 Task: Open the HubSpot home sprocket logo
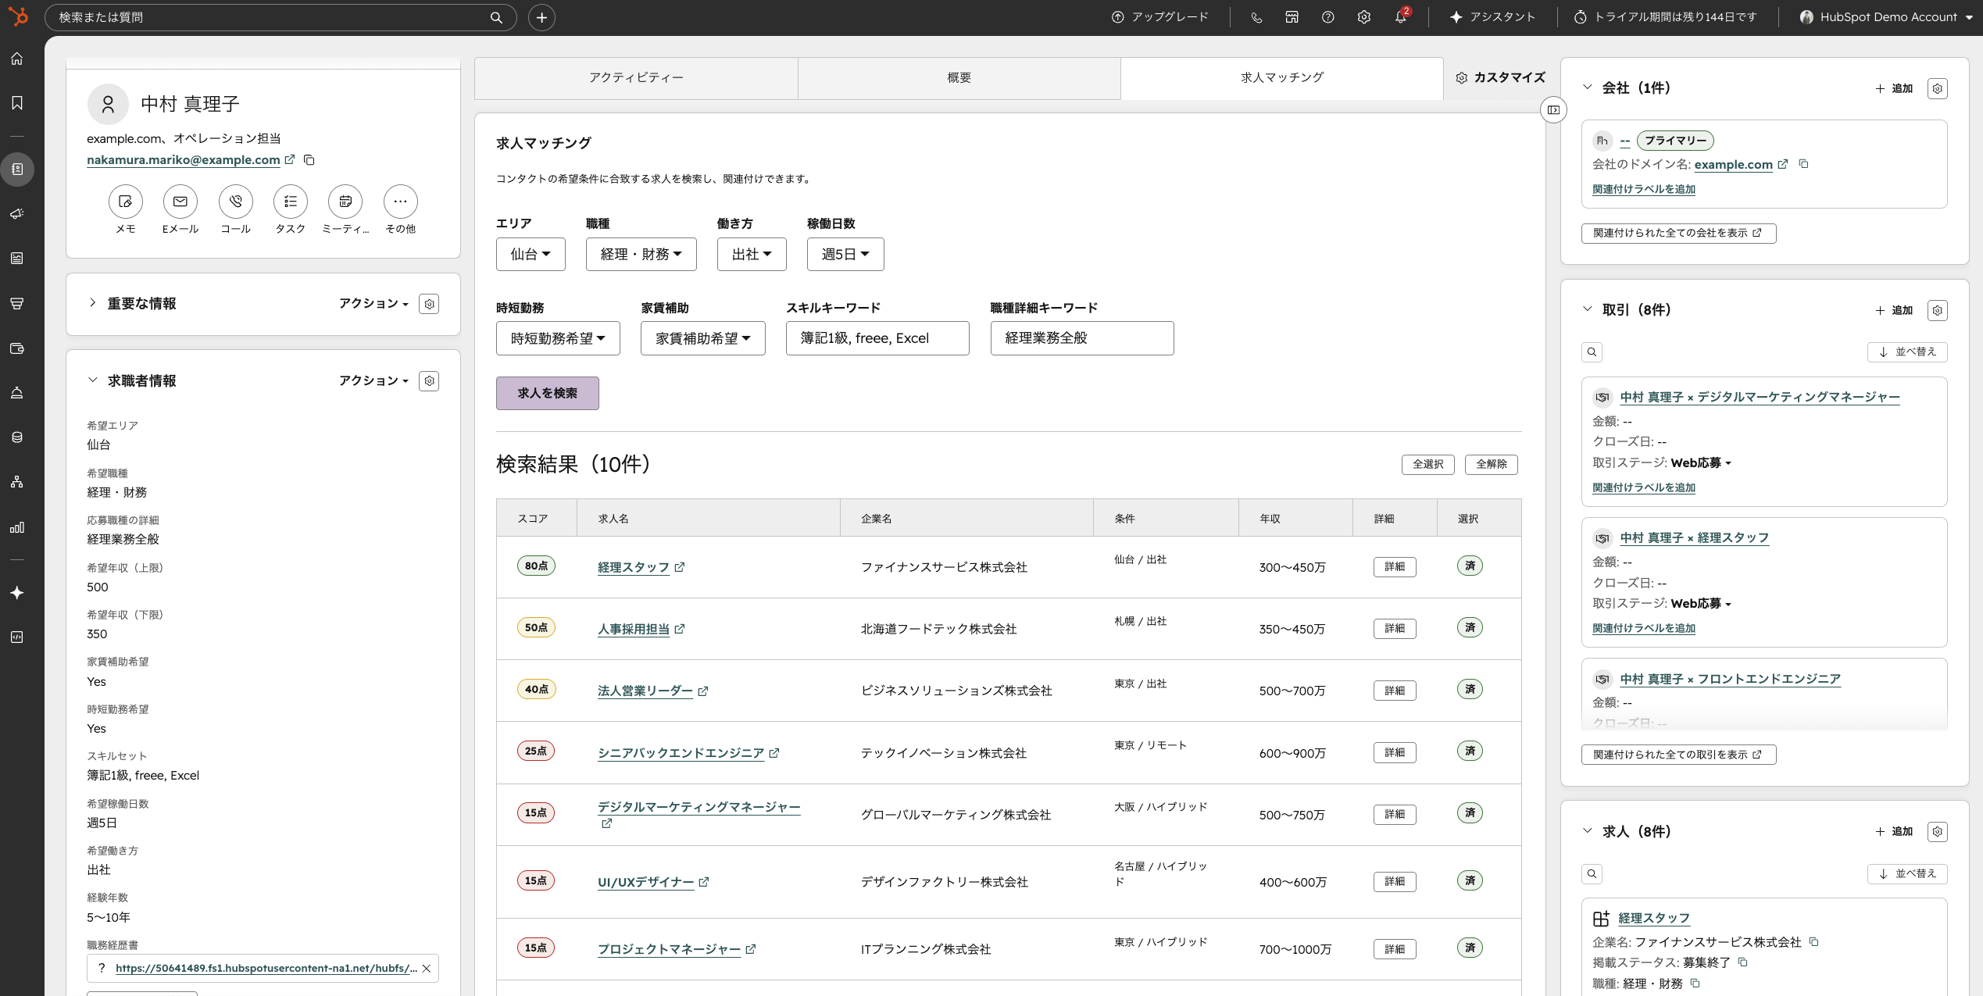tap(18, 16)
